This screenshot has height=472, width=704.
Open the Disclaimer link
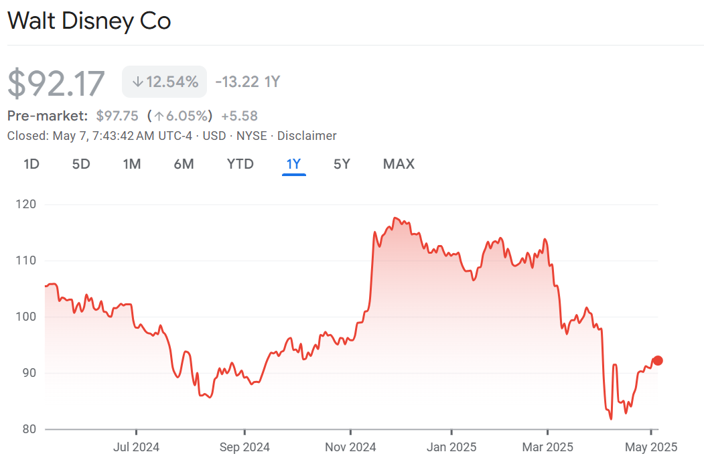point(307,136)
